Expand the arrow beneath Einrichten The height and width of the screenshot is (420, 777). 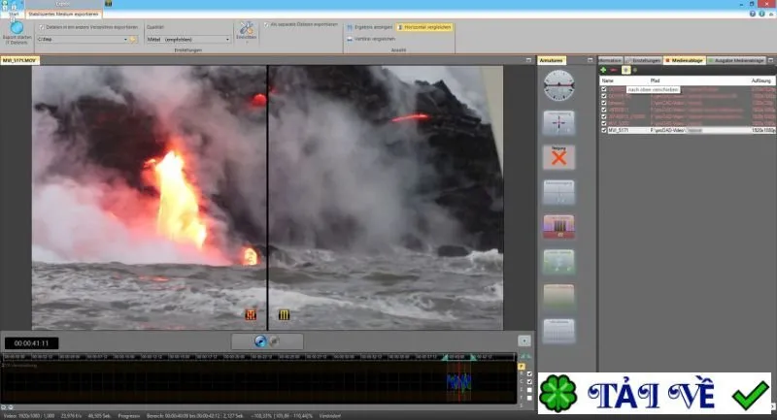[247, 43]
